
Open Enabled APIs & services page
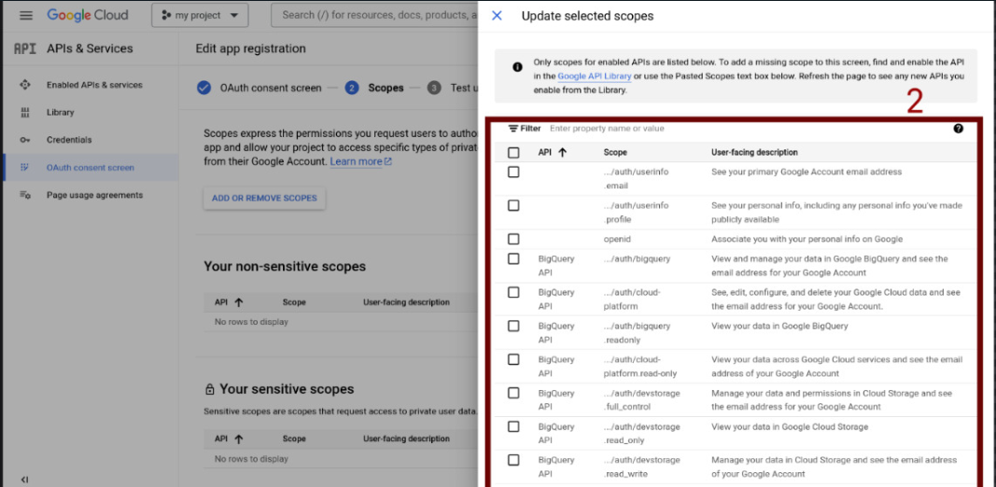[94, 85]
